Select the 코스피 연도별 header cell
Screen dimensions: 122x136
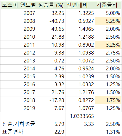click(19, 5)
